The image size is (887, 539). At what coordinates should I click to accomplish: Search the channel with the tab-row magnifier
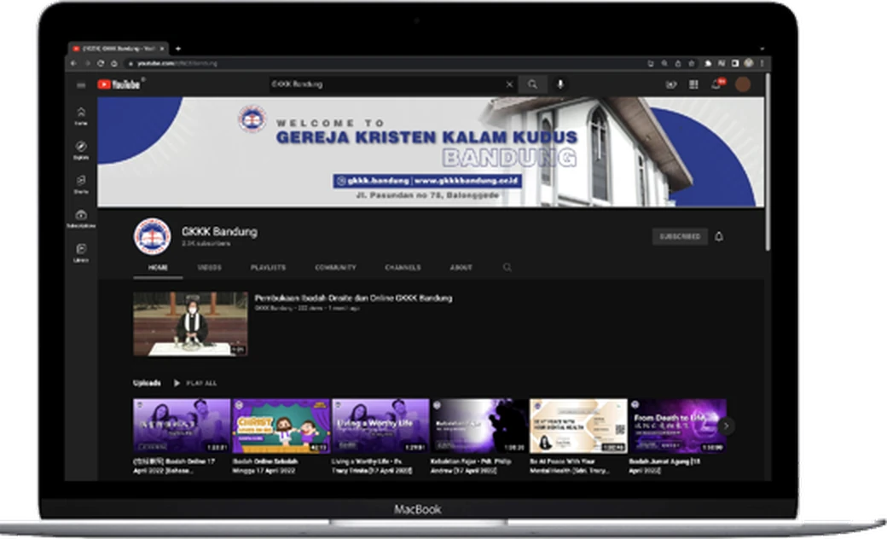pyautogui.click(x=507, y=267)
